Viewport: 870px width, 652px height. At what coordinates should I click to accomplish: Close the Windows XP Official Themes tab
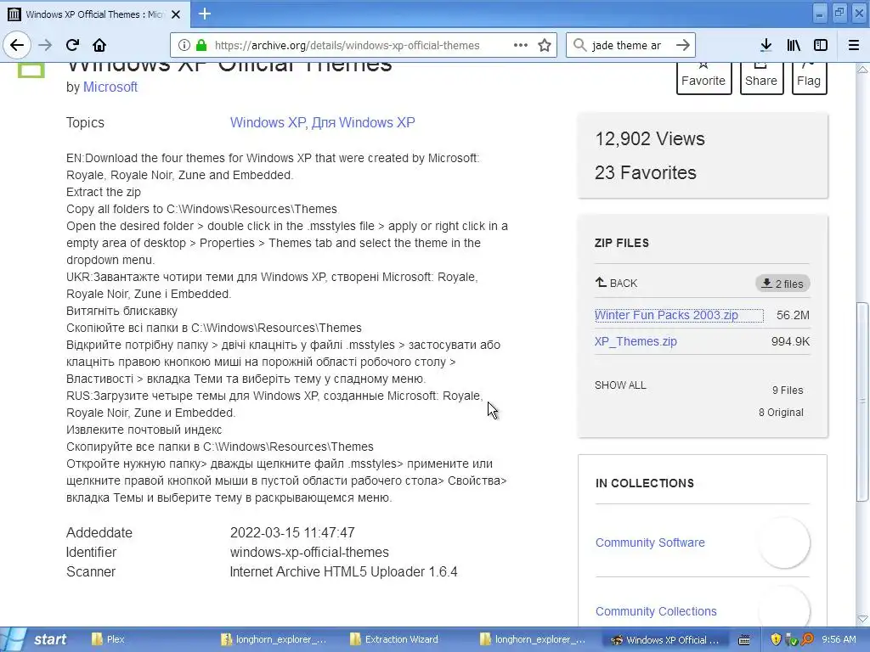tap(176, 14)
